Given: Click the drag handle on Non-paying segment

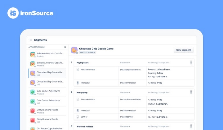Looking at the screenshot, I should (x=191, y=93).
